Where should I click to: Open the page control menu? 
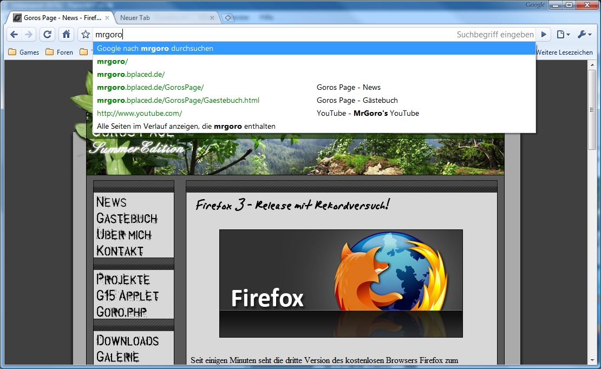pos(563,35)
